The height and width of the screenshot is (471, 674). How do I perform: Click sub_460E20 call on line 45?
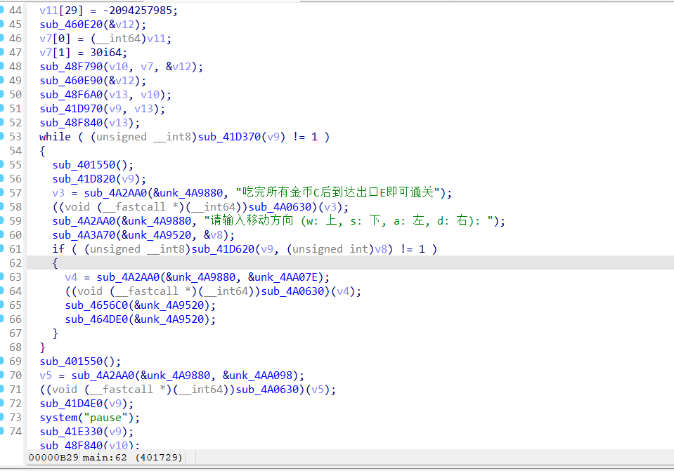pyautogui.click(x=71, y=25)
